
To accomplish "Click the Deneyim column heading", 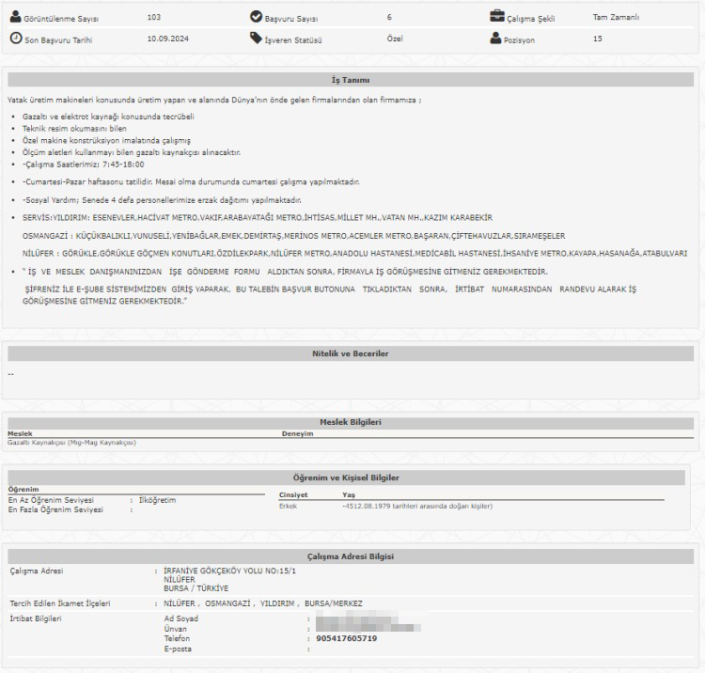I will [x=297, y=433].
